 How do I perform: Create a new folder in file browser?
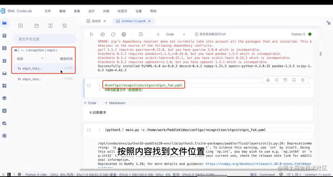coord(36,26)
